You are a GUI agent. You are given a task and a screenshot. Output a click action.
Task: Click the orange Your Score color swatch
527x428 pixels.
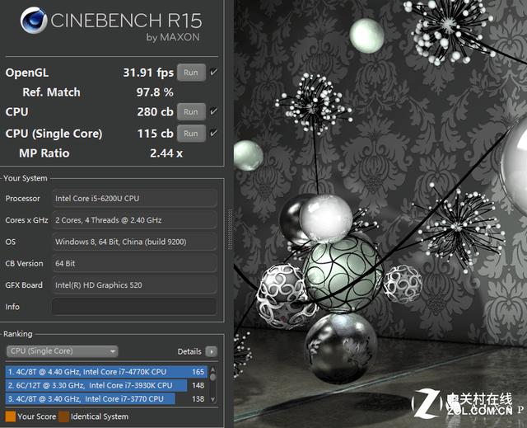click(x=11, y=416)
